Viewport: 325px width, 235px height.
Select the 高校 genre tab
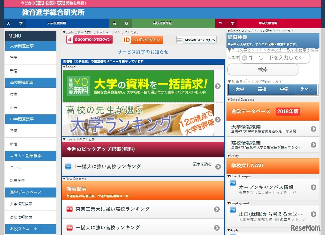(x=262, y=89)
